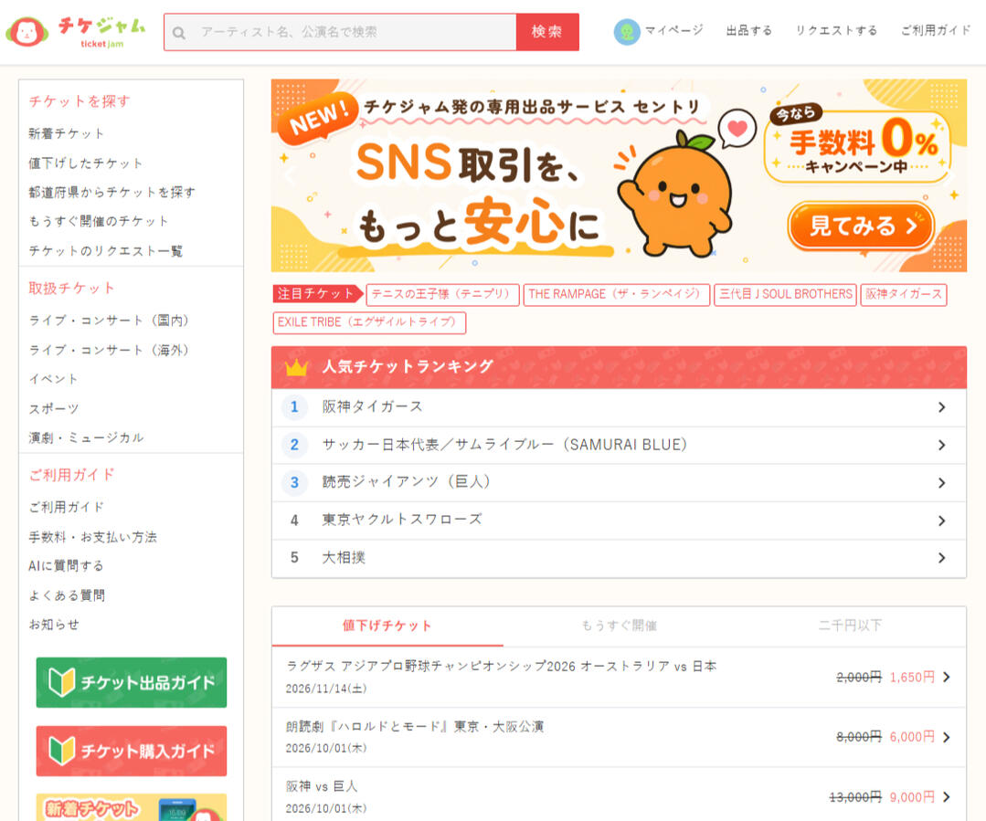Screen dimensions: 986x821
Task: Open ご利用ガイド in top navigation
Action: 936,31
